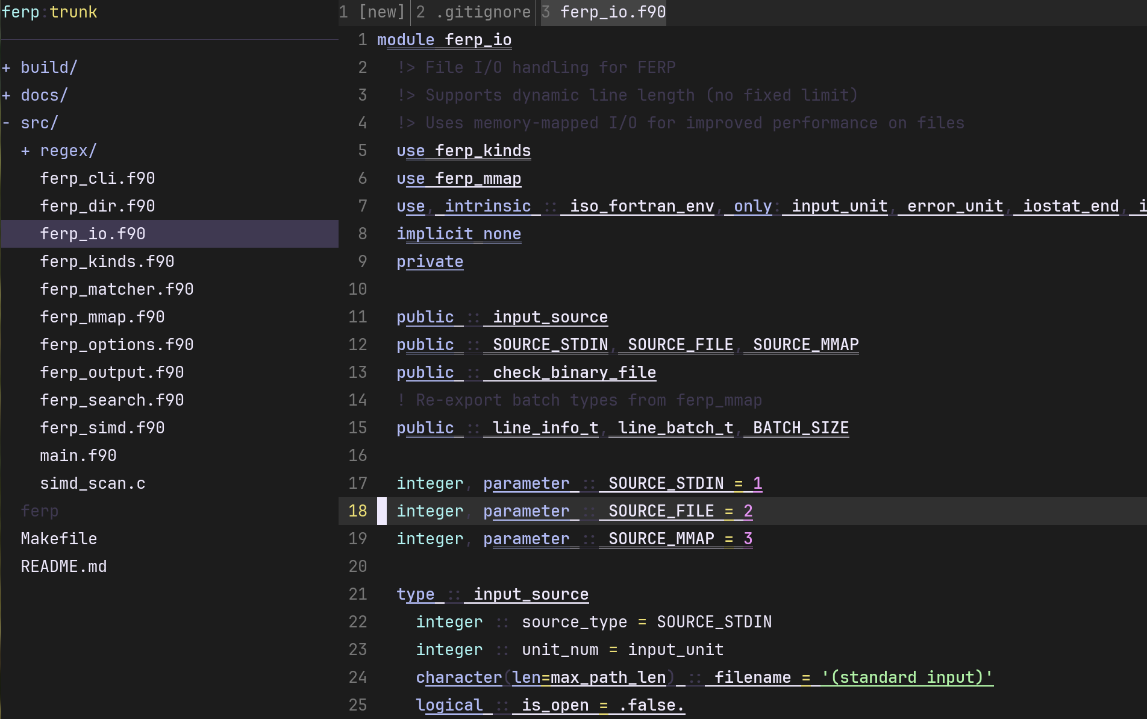
Task: Open ferp_matcher.f90 file
Action: coord(116,289)
